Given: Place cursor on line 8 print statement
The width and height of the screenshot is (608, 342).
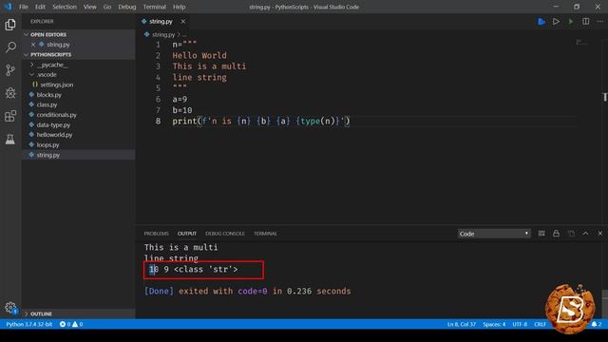Looking at the screenshot, I should [261, 122].
